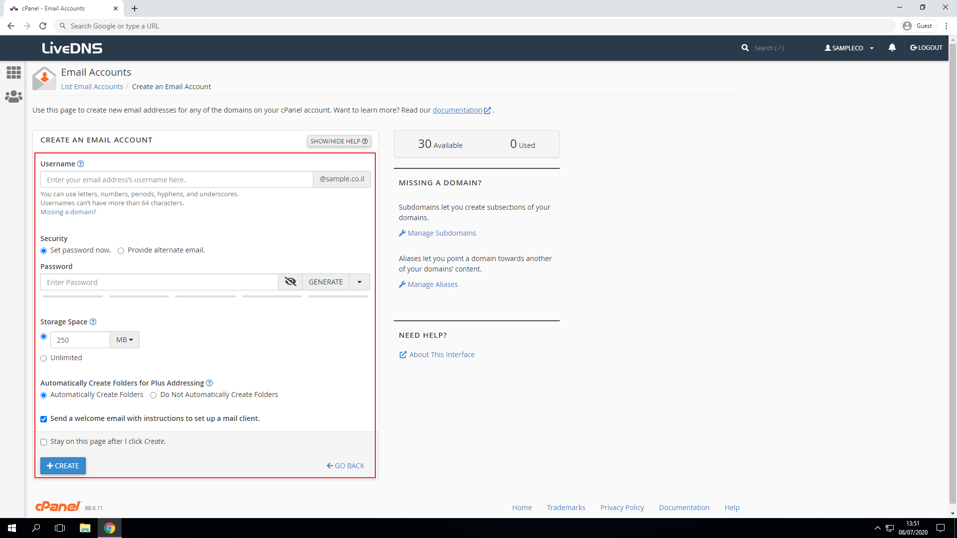This screenshot has width=957, height=538.
Task: Open Manage Aliases link
Action: coord(428,284)
